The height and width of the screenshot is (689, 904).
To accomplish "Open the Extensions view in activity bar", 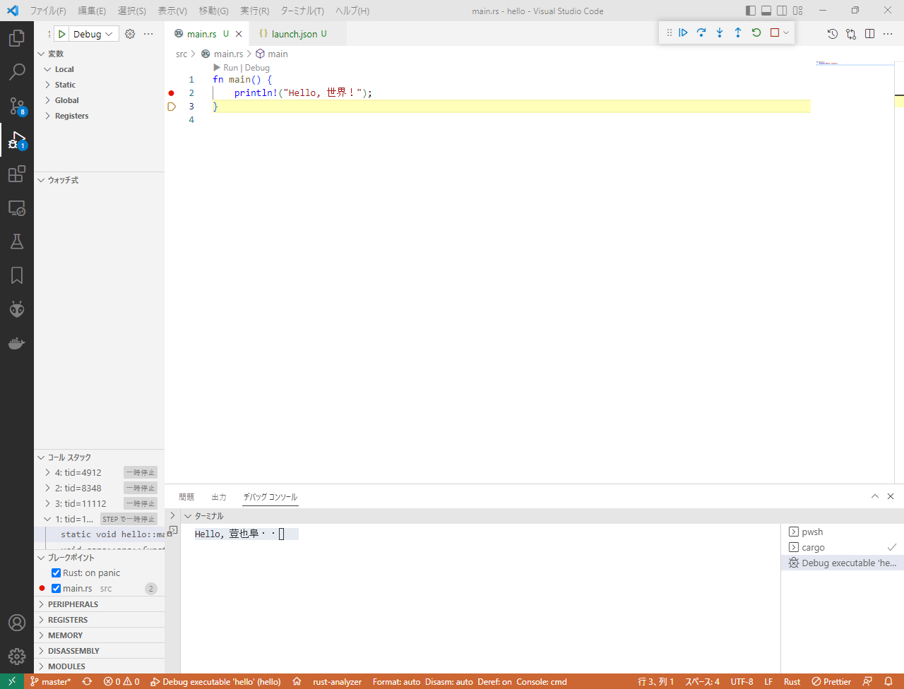I will coord(17,174).
